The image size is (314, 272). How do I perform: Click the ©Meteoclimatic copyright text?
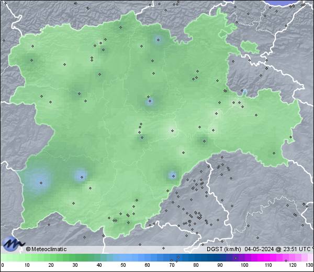pos(47,249)
